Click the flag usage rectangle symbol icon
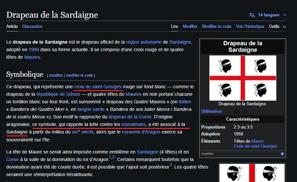297x182 pixels. (x=244, y=111)
